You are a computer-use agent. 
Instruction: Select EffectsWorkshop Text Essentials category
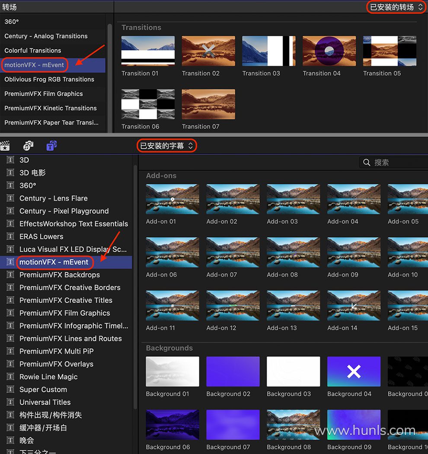pyautogui.click(x=66, y=223)
